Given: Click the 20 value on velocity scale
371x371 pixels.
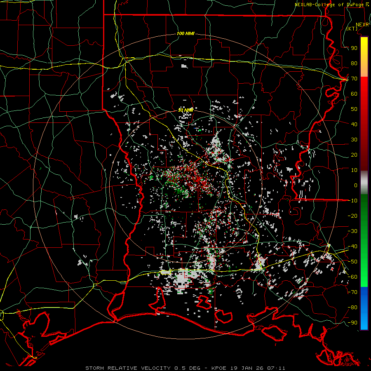Looking at the screenshot, I should (354, 155).
